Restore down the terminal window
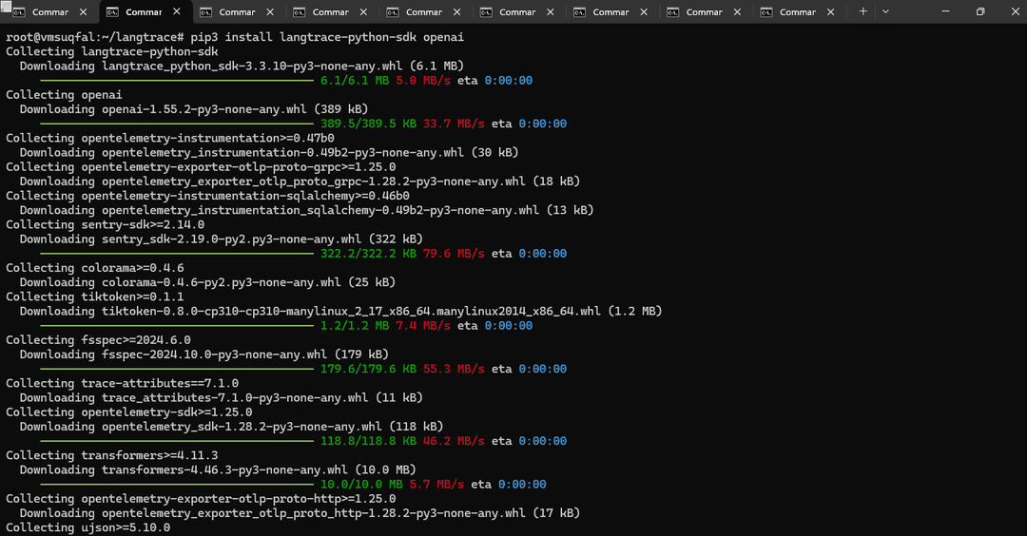Image resolution: width=1027 pixels, height=536 pixels. (979, 11)
